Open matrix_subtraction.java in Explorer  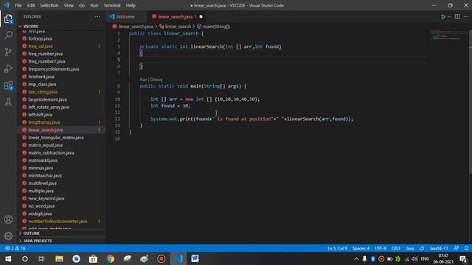51,152
